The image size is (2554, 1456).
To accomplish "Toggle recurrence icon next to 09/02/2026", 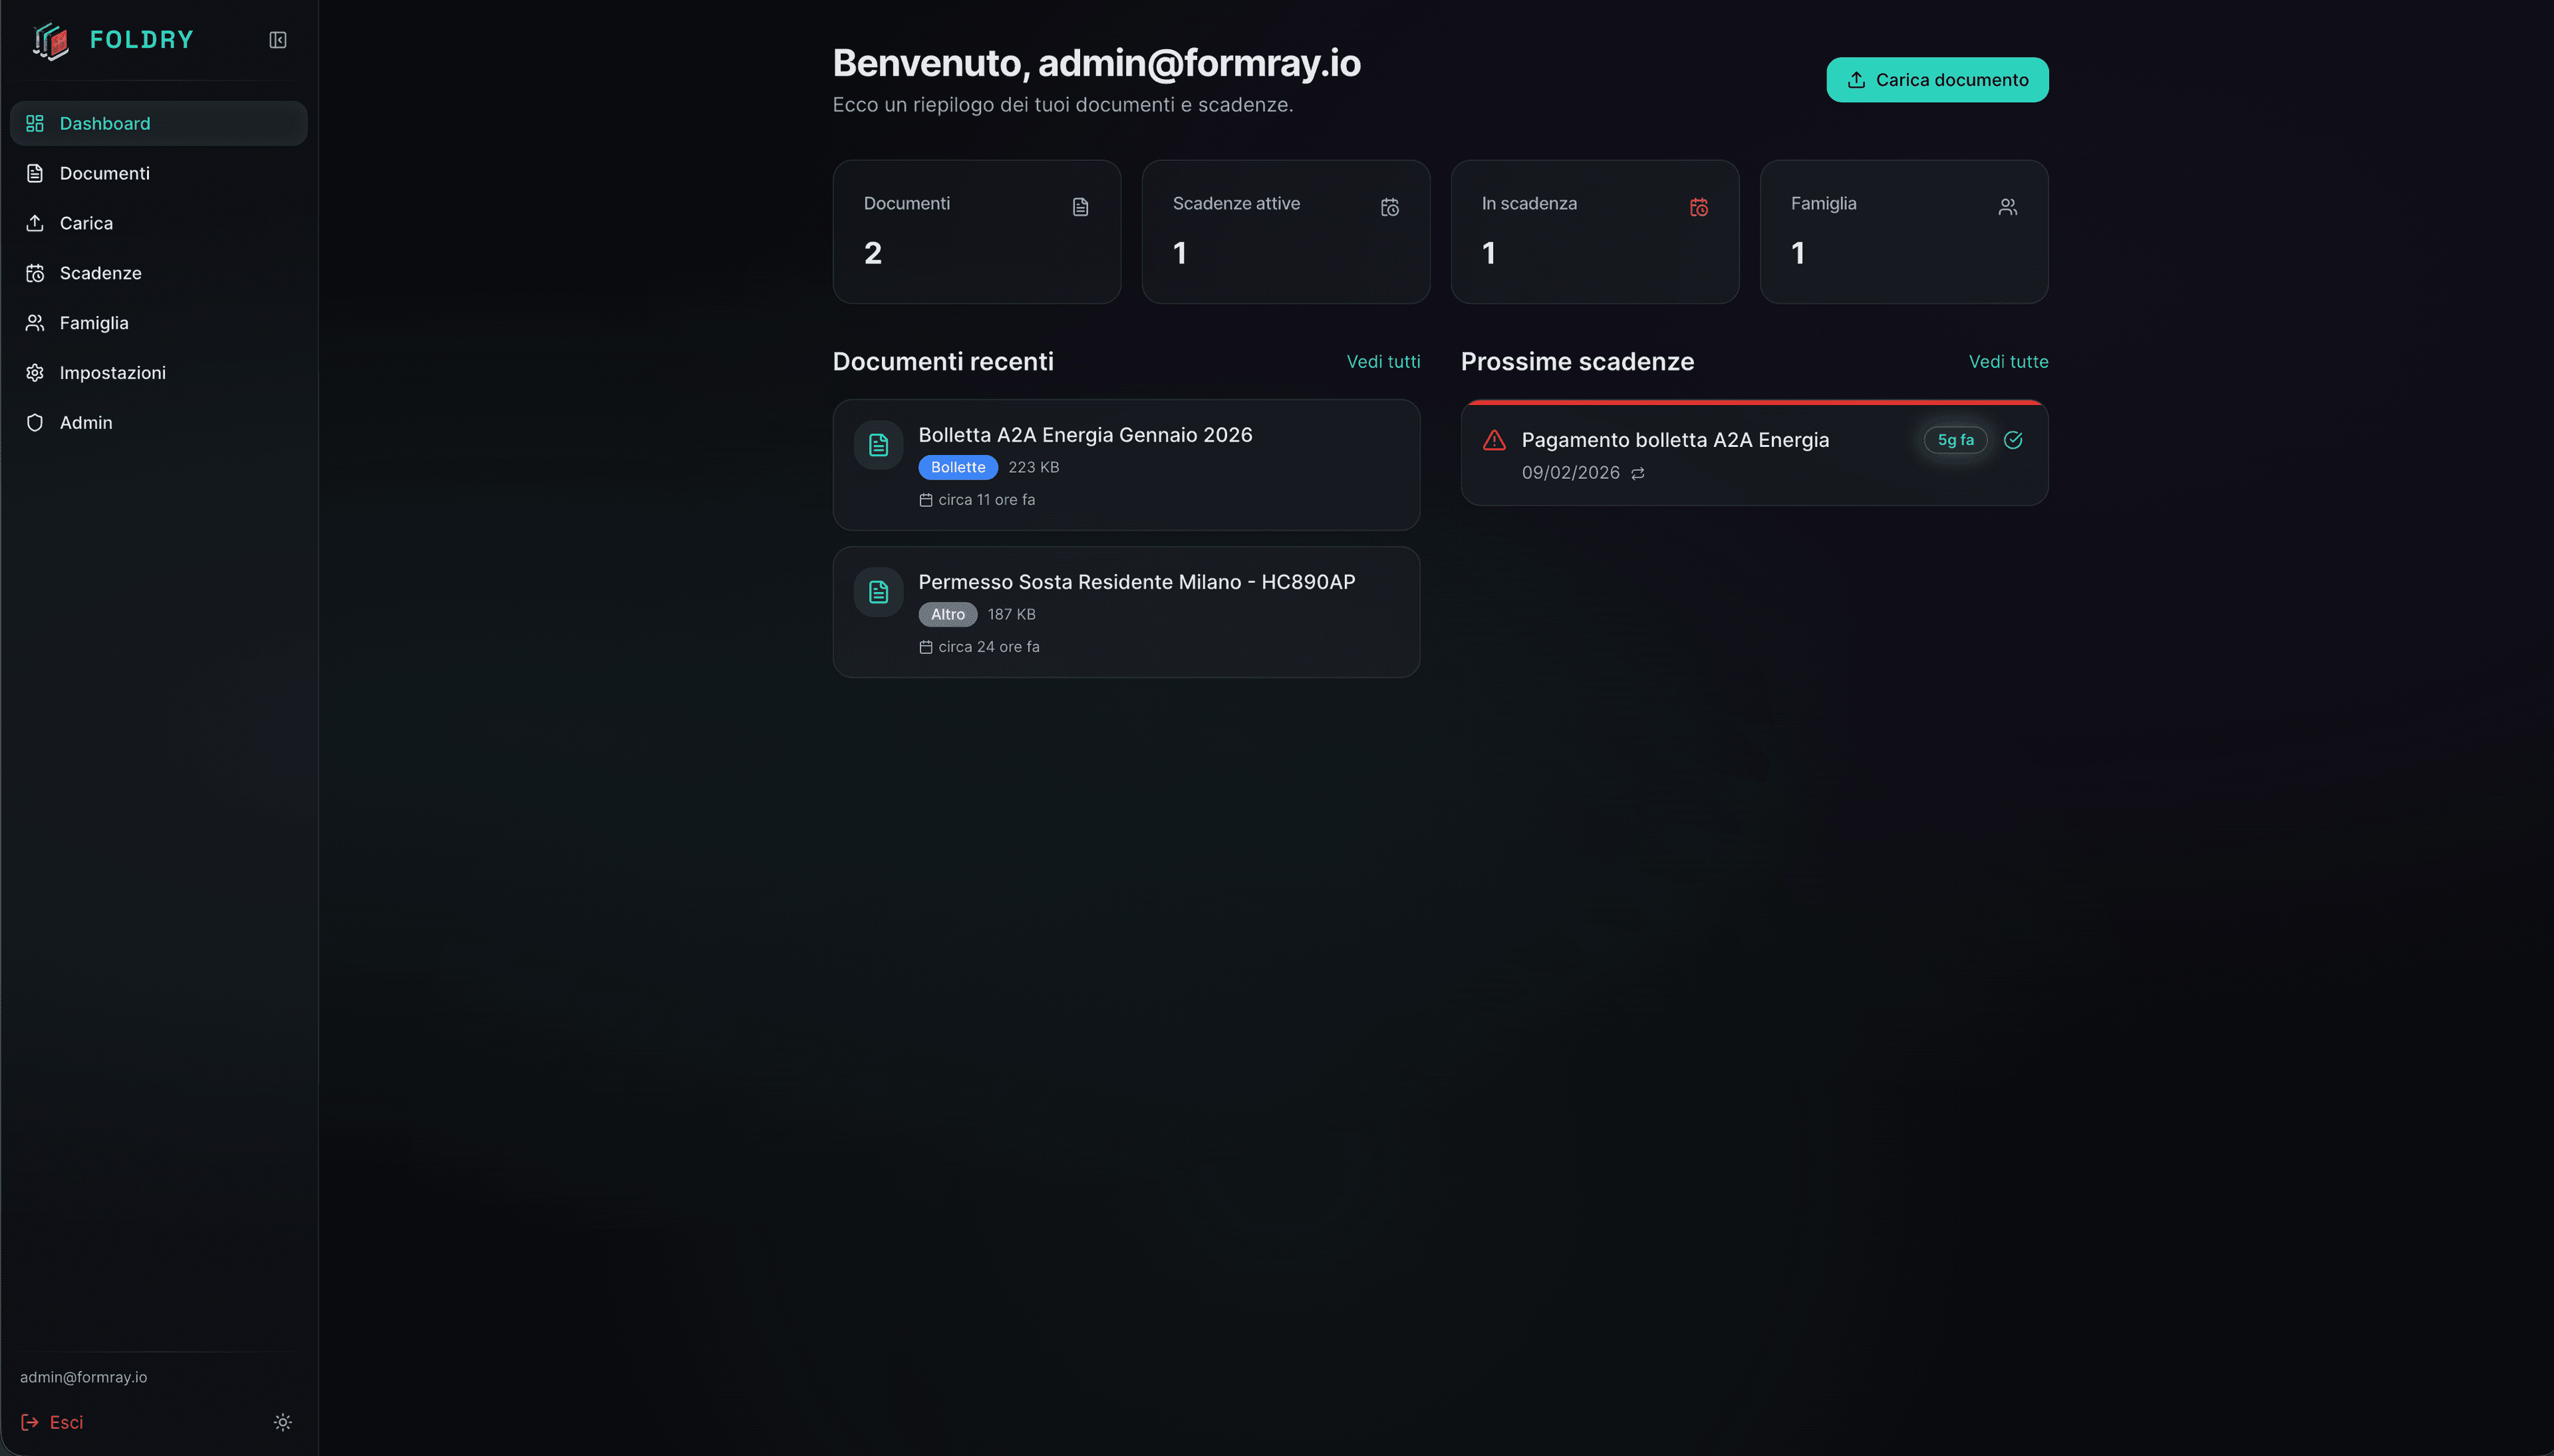I will point(1637,473).
